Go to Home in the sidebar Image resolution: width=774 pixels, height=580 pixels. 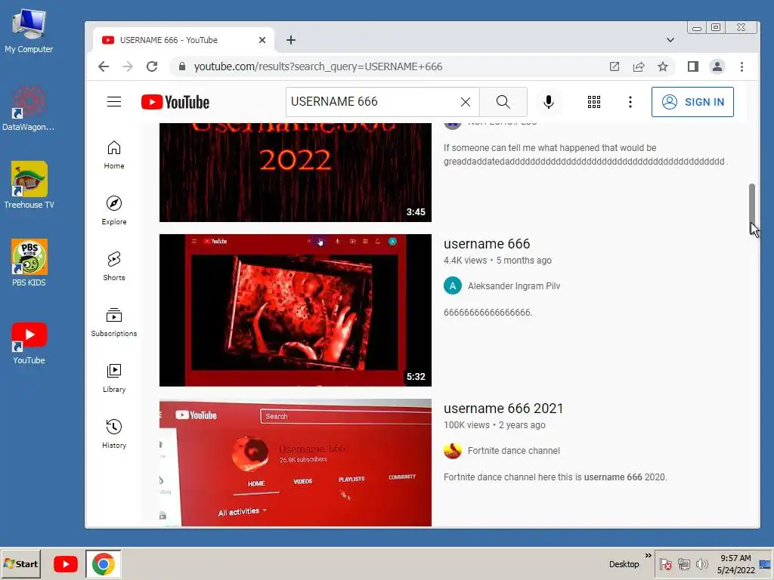point(114,155)
